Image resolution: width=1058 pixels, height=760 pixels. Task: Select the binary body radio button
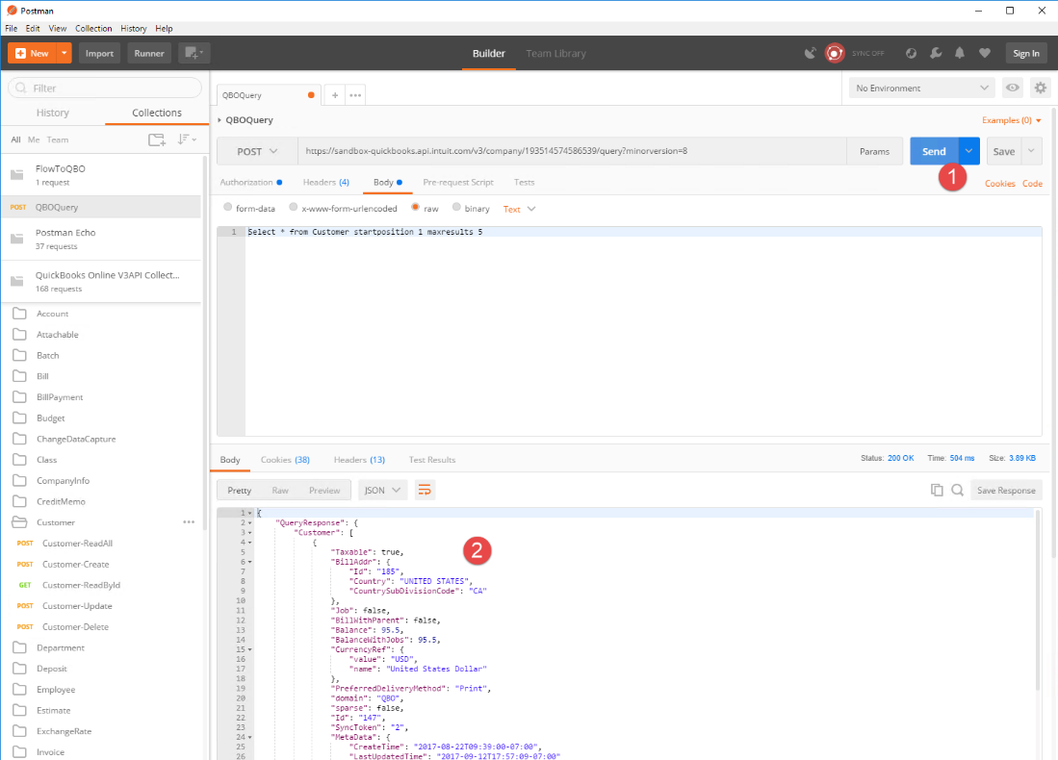(456, 208)
